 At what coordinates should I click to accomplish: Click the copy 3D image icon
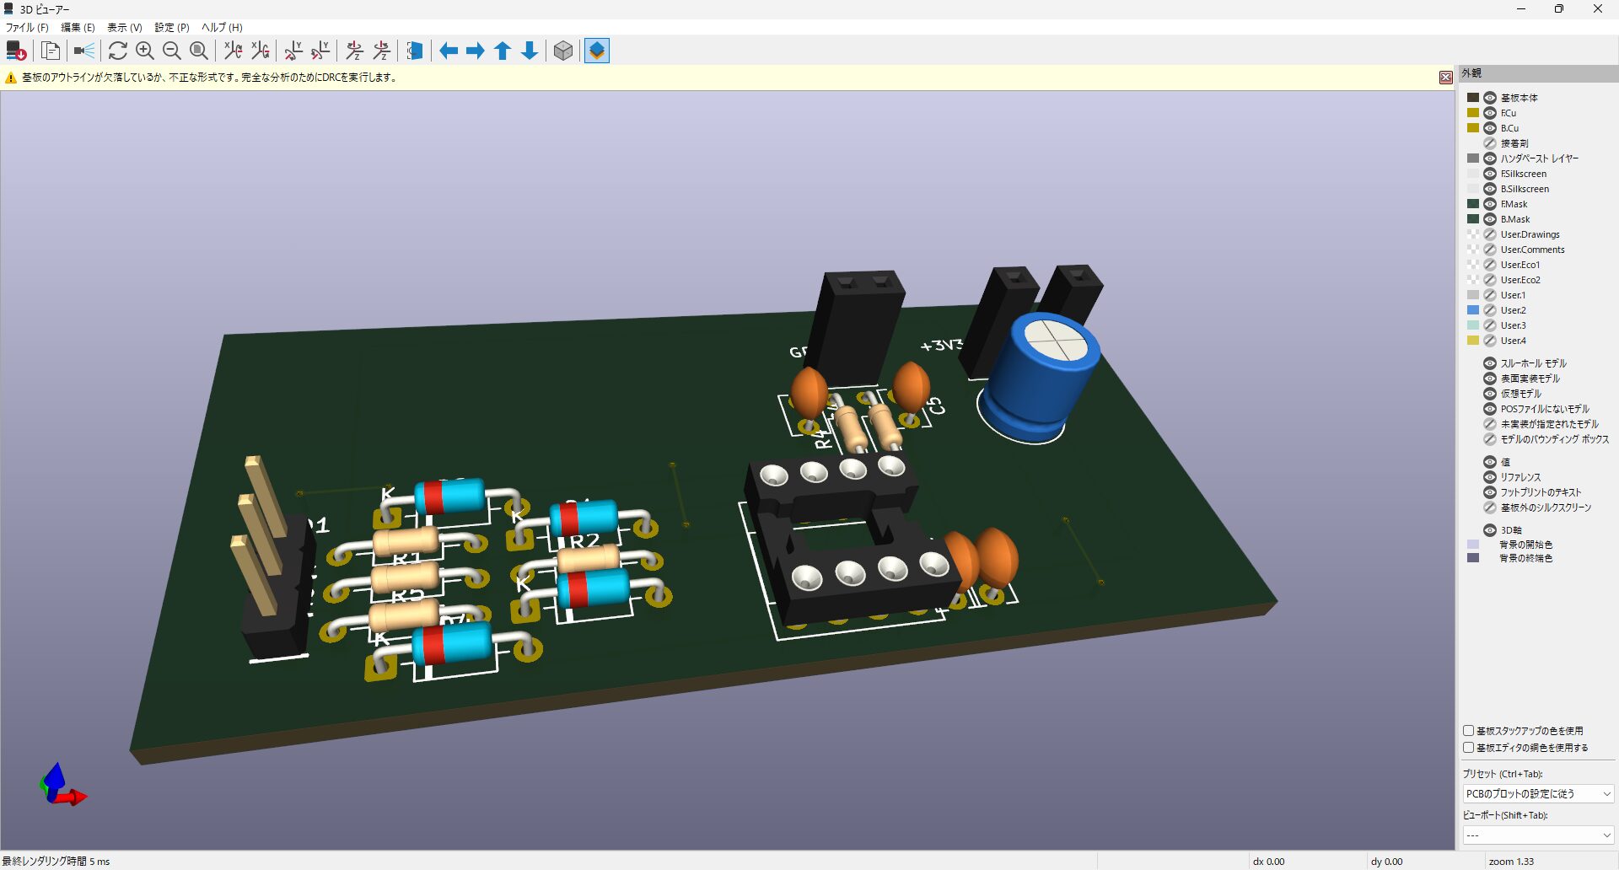[51, 51]
